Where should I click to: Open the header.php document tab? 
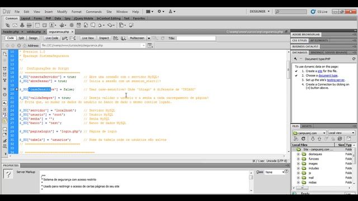point(11,32)
